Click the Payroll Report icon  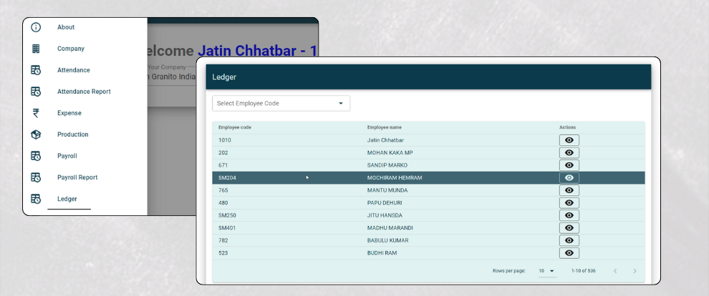[x=36, y=177]
